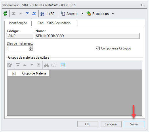Go to last record blue arrow
The image size is (149, 132).
pyautogui.click(x=34, y=14)
